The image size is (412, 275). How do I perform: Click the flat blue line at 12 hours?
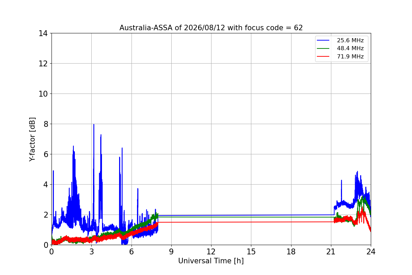(211, 215)
